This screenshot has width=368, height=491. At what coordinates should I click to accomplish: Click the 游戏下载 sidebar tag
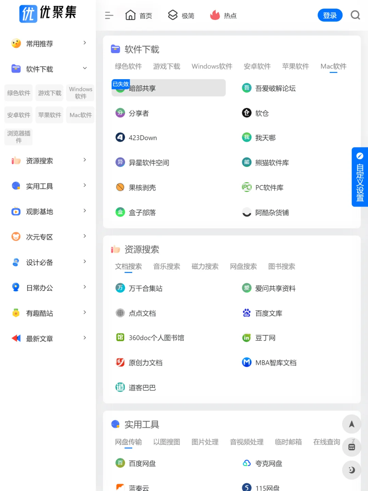(50, 93)
